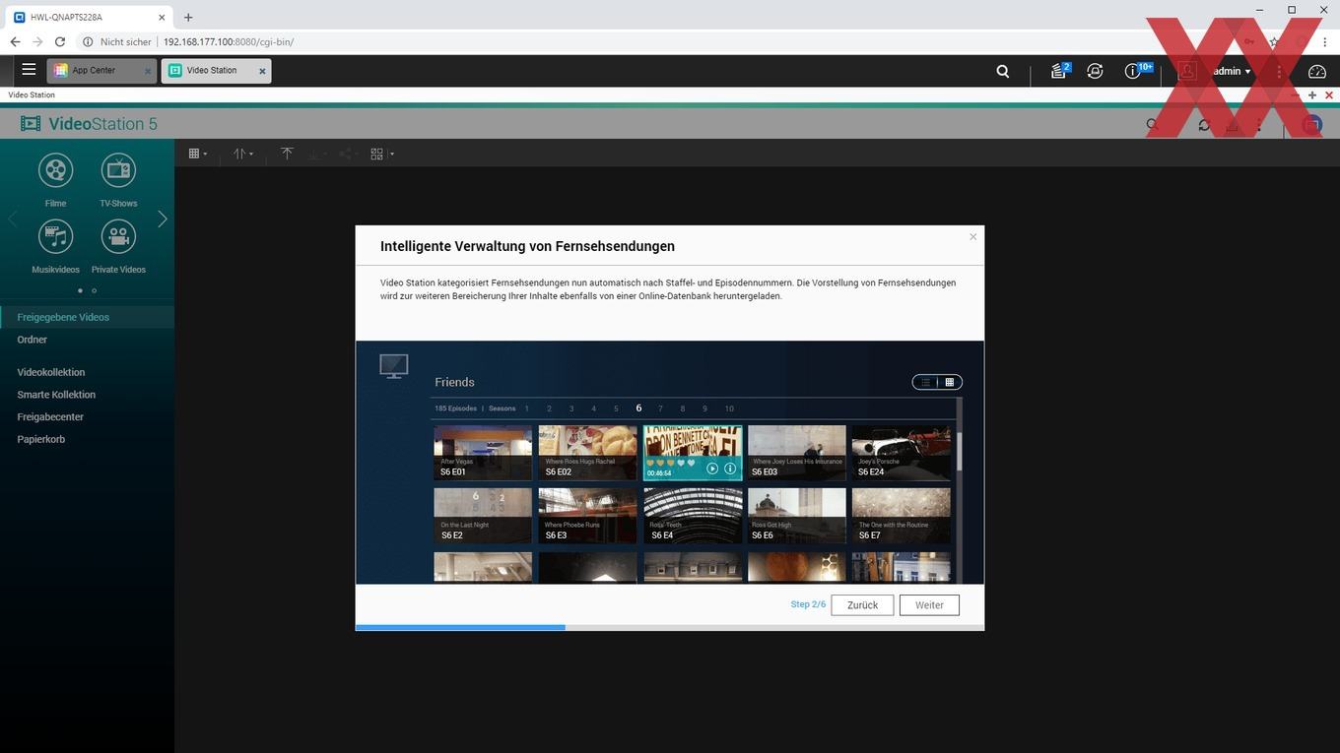Reload the page in browser

point(60,42)
